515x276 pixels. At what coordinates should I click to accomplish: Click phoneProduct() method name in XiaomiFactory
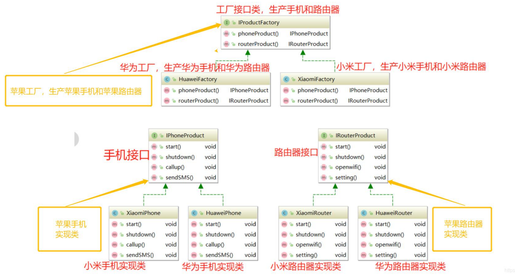point(318,90)
